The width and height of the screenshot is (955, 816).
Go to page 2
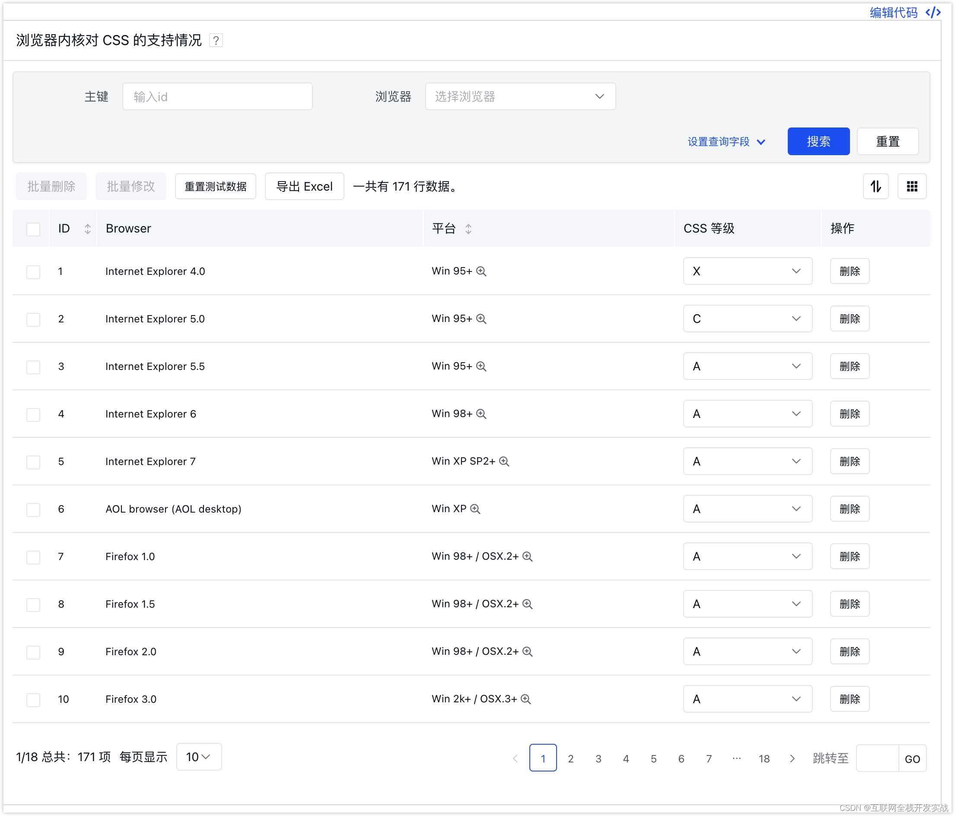[x=570, y=759]
